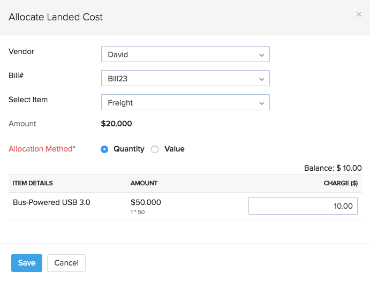This screenshot has height=281, width=370.
Task: Click the Bus-Powered USB 3.0 item name
Action: pyautogui.click(x=51, y=202)
